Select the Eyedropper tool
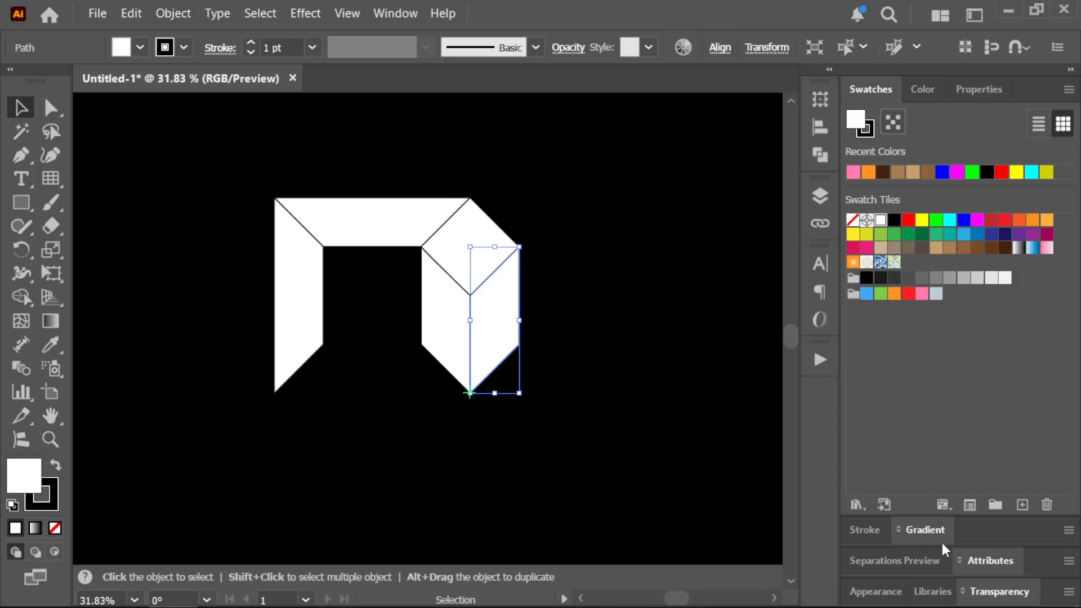The width and height of the screenshot is (1081, 608). pos(51,345)
